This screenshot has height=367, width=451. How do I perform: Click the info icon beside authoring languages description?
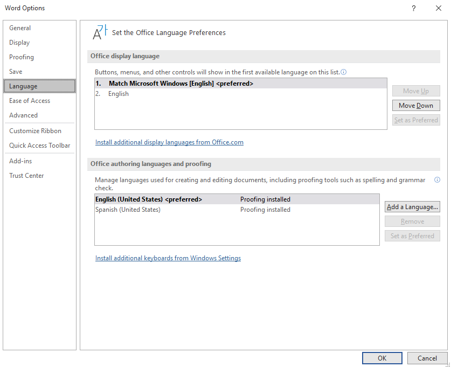click(437, 180)
